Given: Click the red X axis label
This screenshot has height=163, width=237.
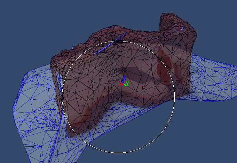Looking at the screenshot, I should (x=121, y=83).
